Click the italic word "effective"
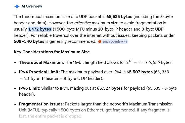This screenshot has height=123, width=185. (x=82, y=23)
